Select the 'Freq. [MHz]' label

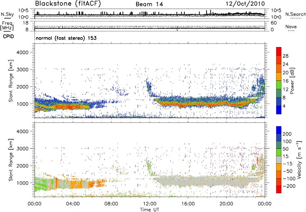(7, 26)
